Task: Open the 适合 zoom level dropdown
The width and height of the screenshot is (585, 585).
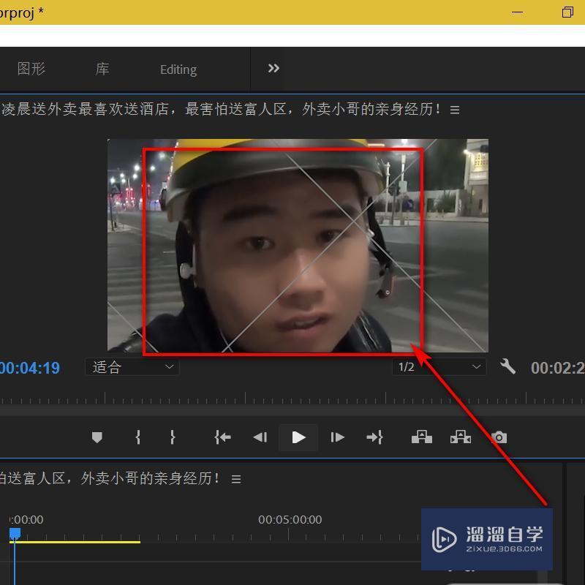Action: pos(132,367)
